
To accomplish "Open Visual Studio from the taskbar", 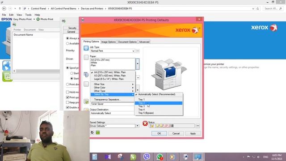I will point(108,157).
